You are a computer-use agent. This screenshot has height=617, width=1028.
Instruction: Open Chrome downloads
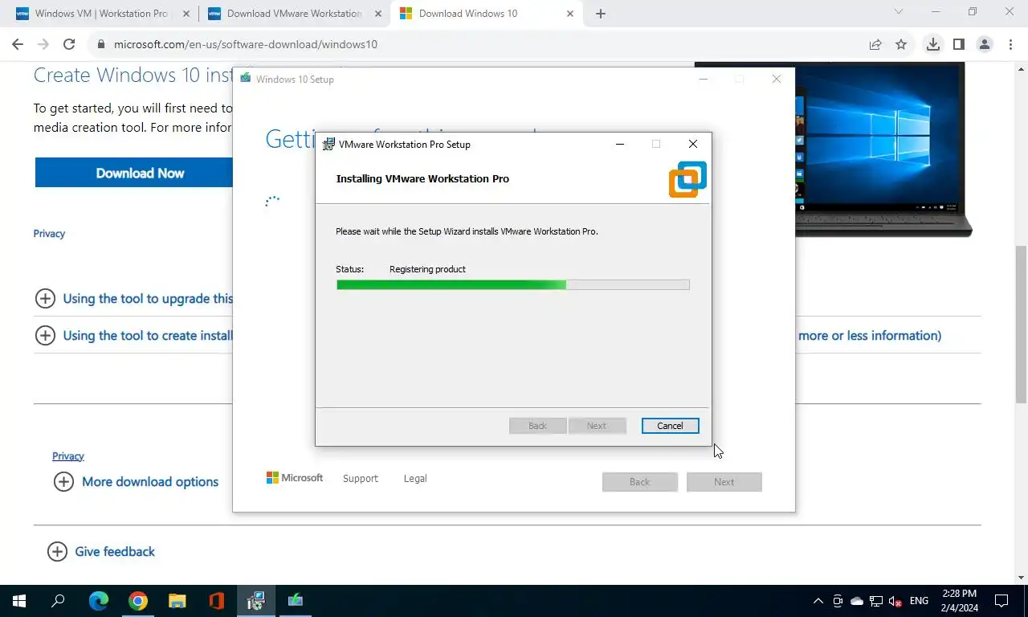point(932,44)
